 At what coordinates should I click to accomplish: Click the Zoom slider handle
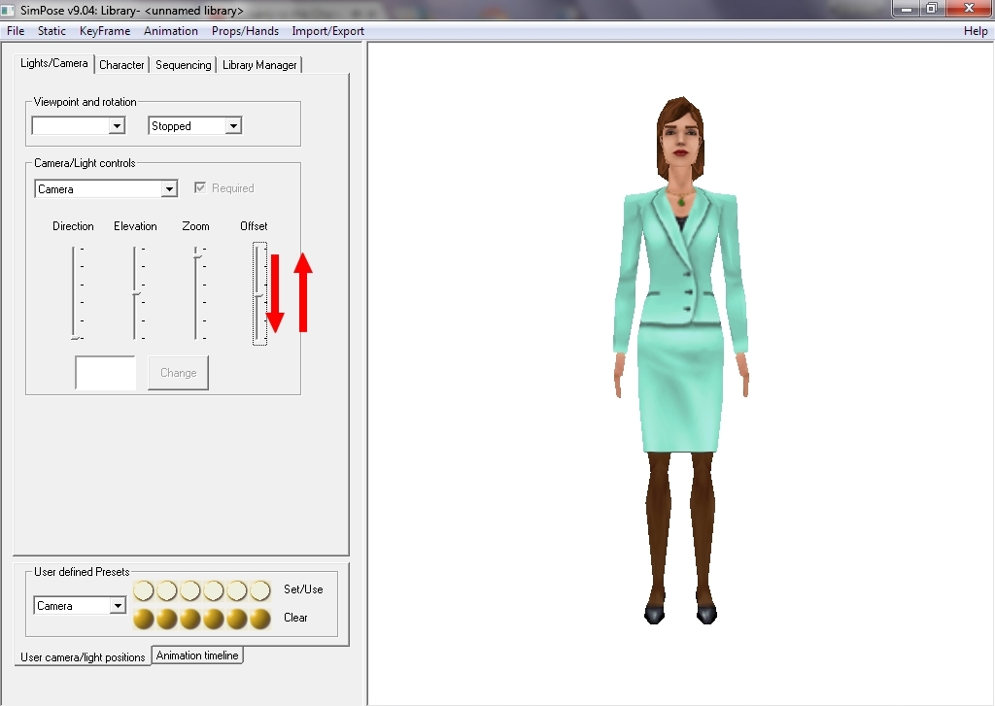click(196, 252)
